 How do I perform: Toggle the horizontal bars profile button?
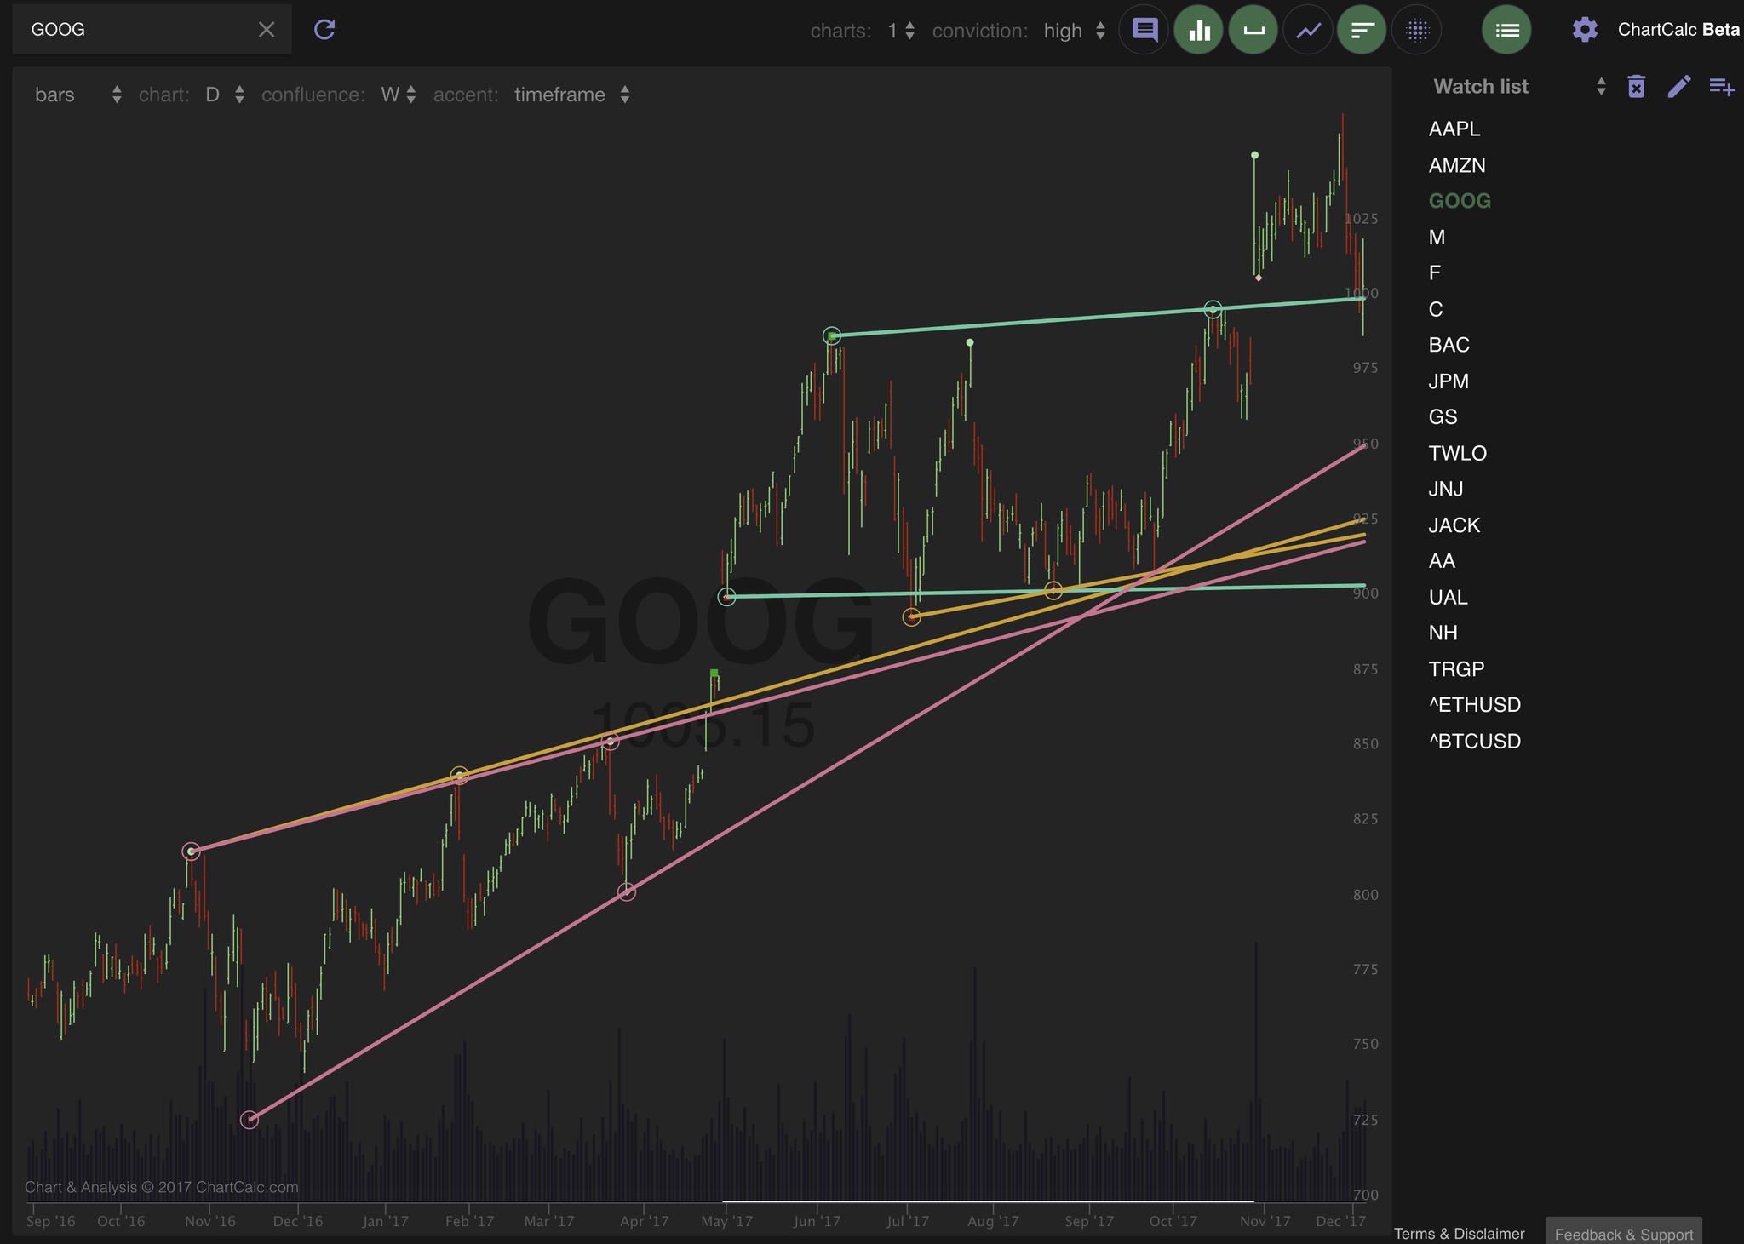[1362, 31]
